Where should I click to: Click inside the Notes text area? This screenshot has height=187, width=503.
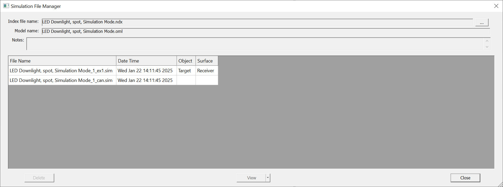tap(255, 44)
